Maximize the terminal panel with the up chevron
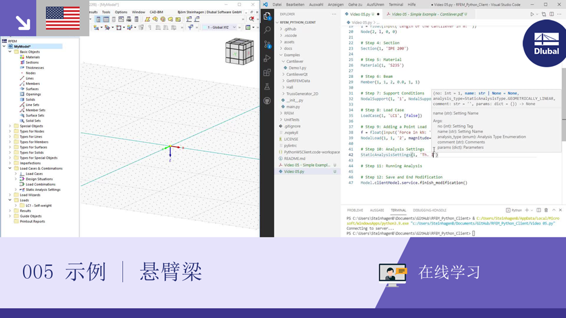Screen dimensions: 566x318 click(554, 210)
